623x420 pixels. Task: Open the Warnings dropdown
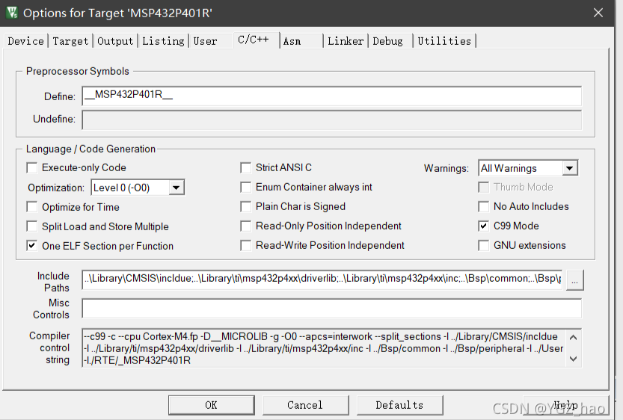(x=528, y=168)
